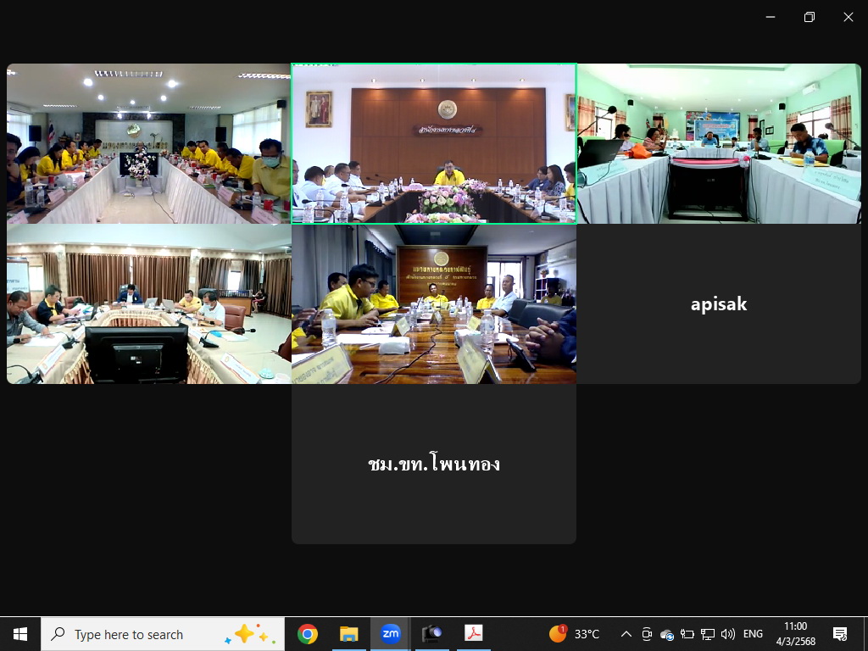Type in the Windows search box
Image resolution: width=868 pixels, height=651 pixels.
[144, 634]
